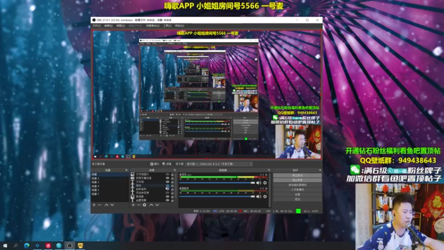Viewport: 444px width, 250px height.
Task: Toggle lock on the QQ壁纸群 source
Action: (172, 200)
